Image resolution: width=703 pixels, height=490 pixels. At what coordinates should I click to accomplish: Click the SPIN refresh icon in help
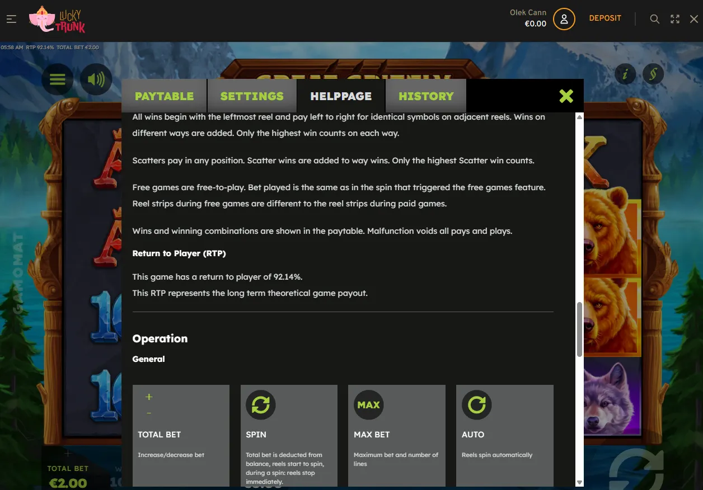261,404
